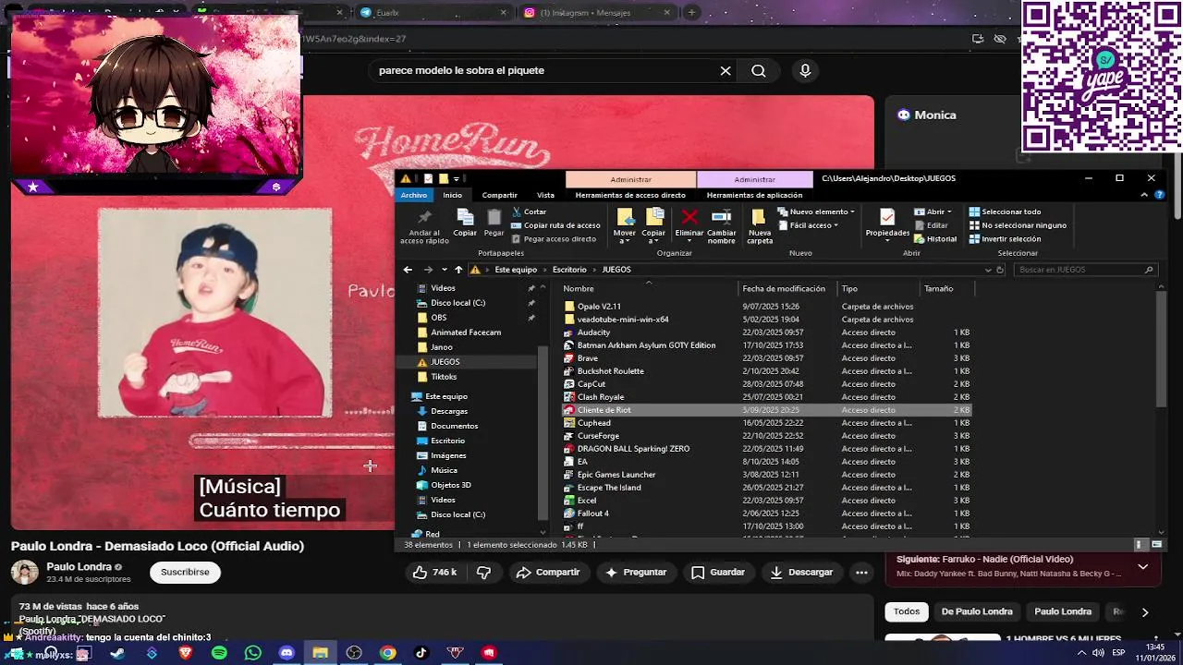
Task: Open Brave browser from taskbar
Action: pyautogui.click(x=185, y=653)
